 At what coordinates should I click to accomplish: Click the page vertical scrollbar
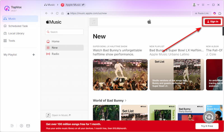click(x=223, y=31)
